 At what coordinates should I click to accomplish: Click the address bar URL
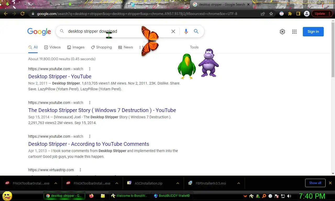(x=137, y=14)
